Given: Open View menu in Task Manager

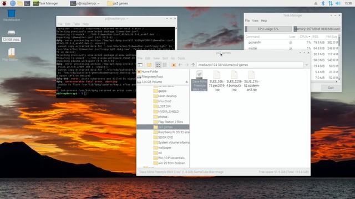Looking at the screenshot, I should click(255, 20).
